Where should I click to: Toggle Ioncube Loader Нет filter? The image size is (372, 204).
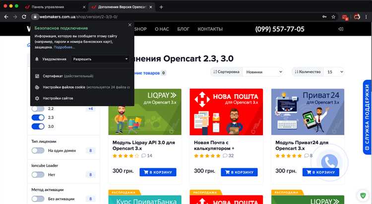click(x=38, y=175)
